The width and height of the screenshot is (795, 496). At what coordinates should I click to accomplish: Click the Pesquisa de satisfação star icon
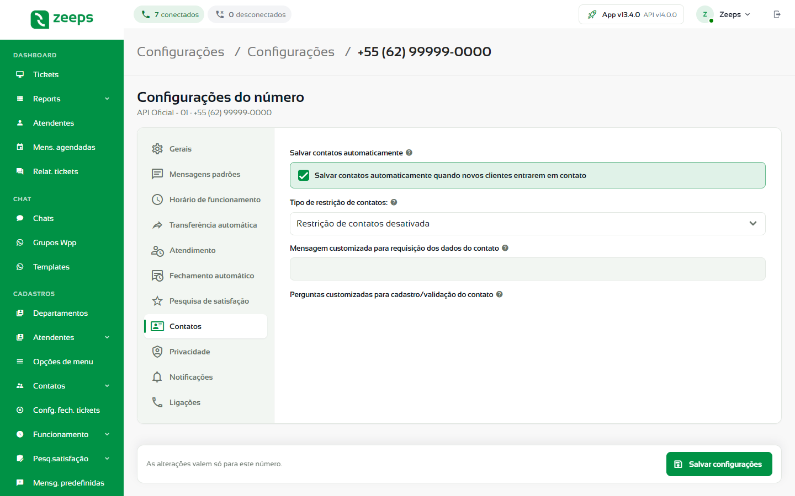pyautogui.click(x=157, y=301)
